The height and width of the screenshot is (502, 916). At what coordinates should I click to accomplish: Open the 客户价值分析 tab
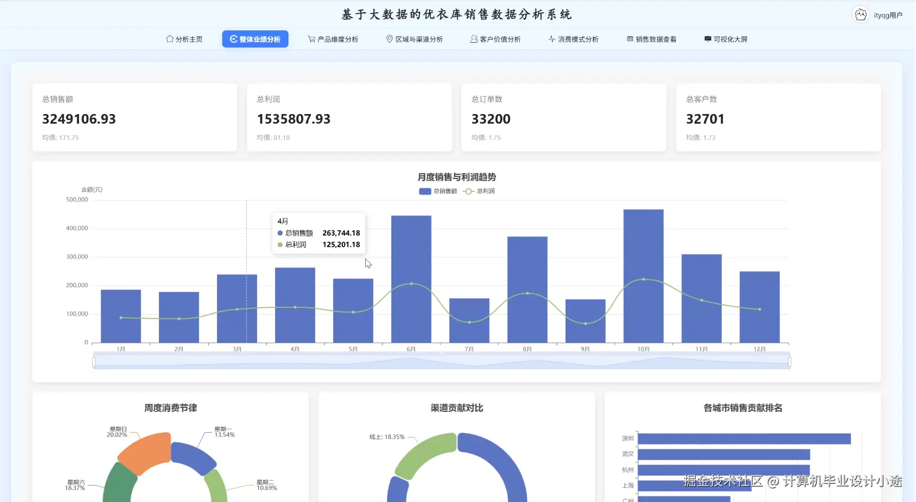[x=496, y=39]
